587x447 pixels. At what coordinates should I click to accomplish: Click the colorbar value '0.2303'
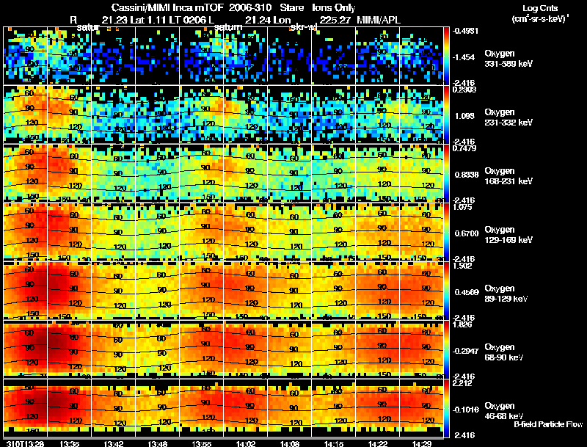click(464, 90)
